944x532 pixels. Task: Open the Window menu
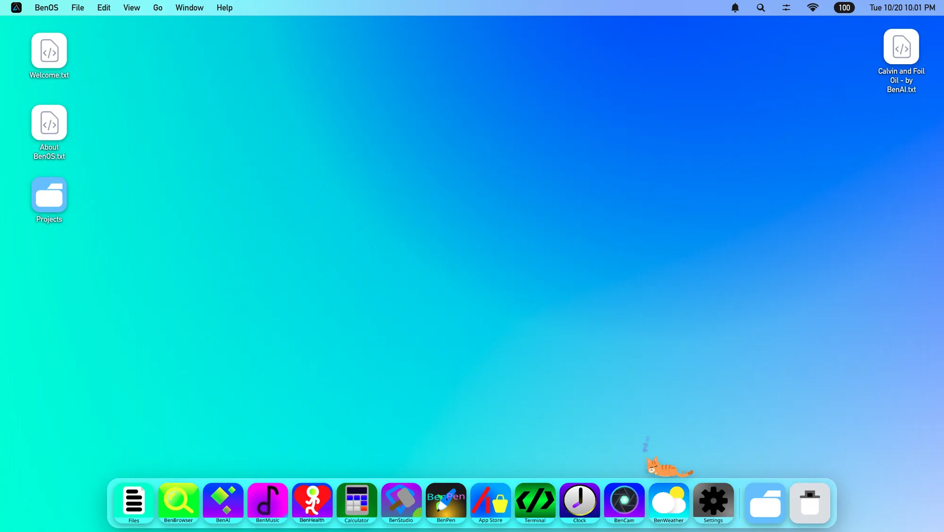pos(189,8)
